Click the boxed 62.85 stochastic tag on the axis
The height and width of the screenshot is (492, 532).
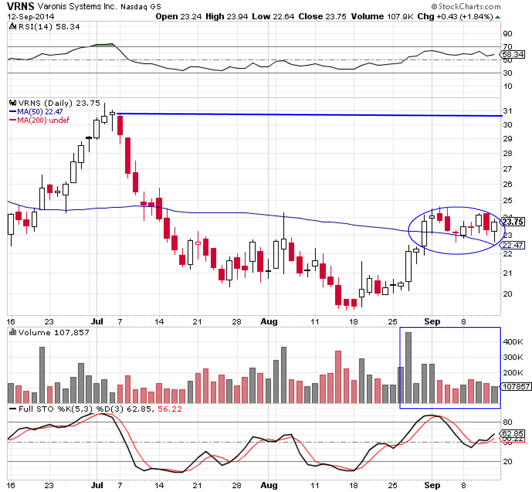[x=513, y=434]
